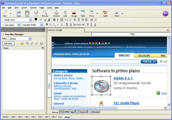
Task: Select the radio button next to Sof
Action: click(161, 62)
